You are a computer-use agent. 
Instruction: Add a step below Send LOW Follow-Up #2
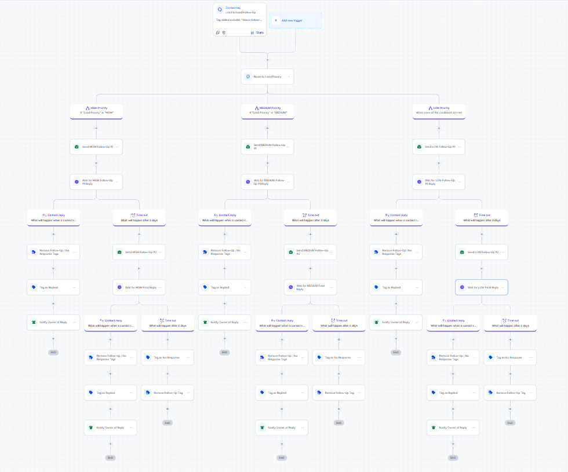(x=482, y=269)
